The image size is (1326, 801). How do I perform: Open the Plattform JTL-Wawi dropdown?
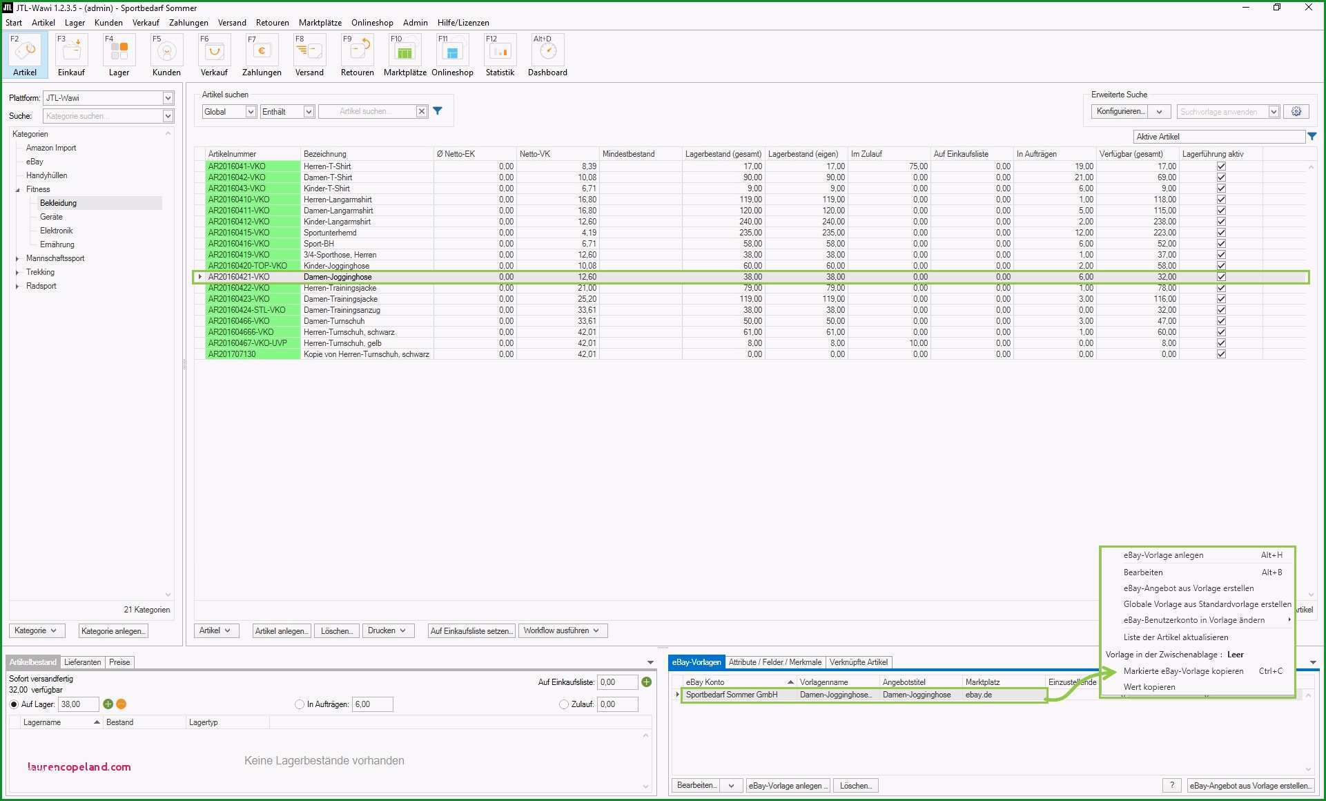[x=168, y=98]
